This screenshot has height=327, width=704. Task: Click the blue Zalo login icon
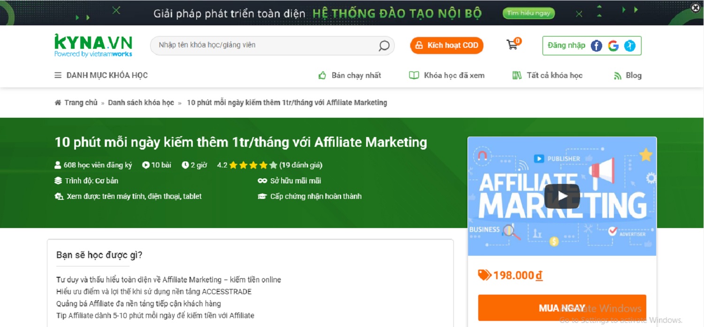[x=630, y=46]
